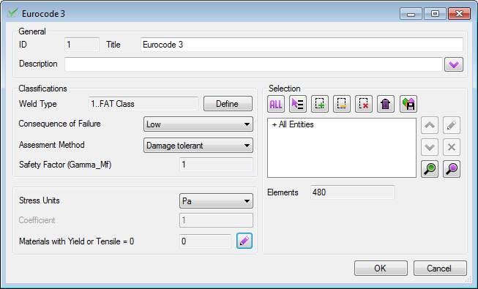The height and width of the screenshot is (289, 478).
Task: Open the Consequence of Failure dropdown
Action: click(x=198, y=124)
